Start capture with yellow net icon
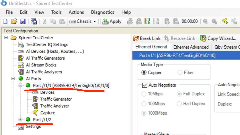The height and width of the screenshot is (135, 240). pos(225,21)
